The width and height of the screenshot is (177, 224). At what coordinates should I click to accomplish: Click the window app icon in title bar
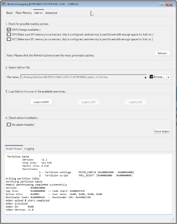[4, 4]
